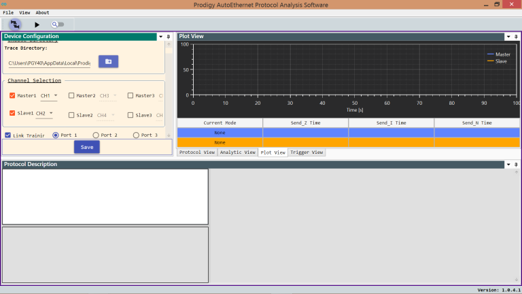Click Device Configuration scrollbar up arrow
Image resolution: width=522 pixels, height=294 pixels.
click(x=169, y=44)
